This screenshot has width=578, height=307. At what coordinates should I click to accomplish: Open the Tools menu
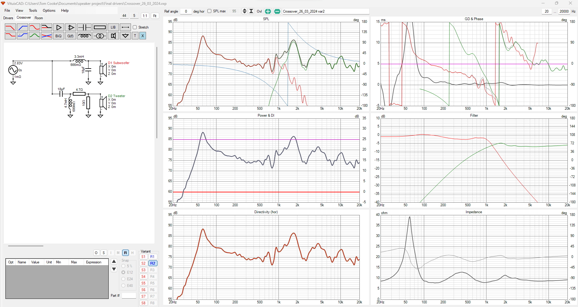(33, 11)
